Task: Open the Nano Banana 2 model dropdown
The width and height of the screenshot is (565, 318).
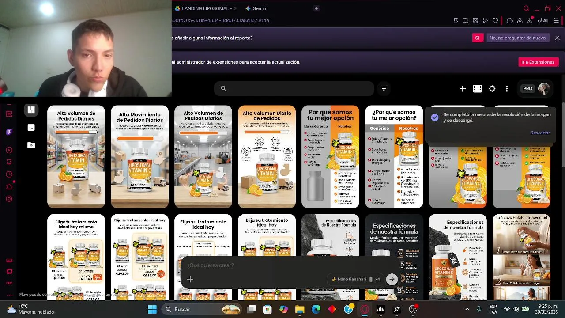Action: click(x=355, y=279)
